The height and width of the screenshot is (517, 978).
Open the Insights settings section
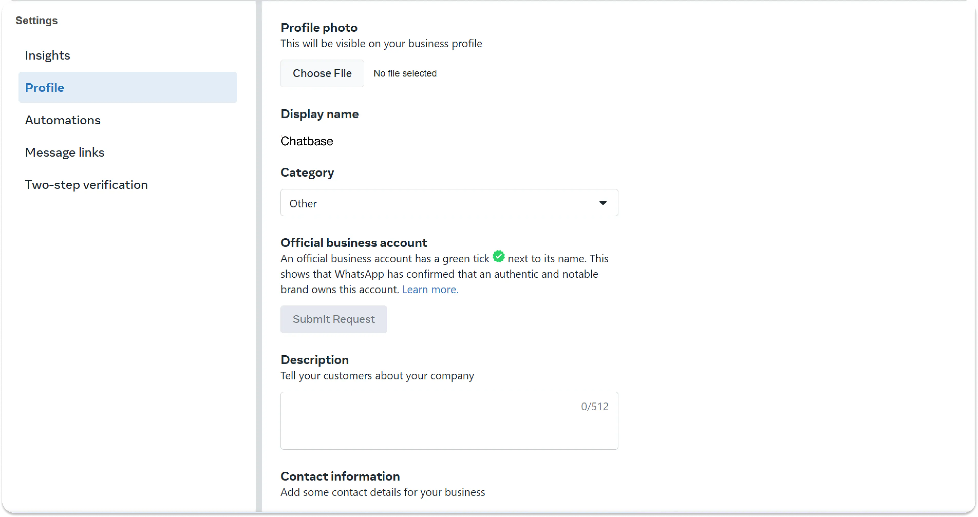coord(48,55)
